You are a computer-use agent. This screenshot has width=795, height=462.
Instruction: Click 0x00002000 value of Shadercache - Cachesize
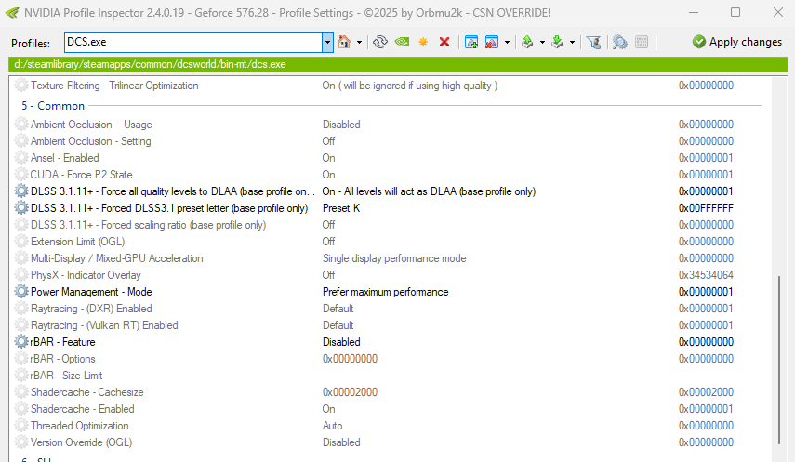[350, 392]
